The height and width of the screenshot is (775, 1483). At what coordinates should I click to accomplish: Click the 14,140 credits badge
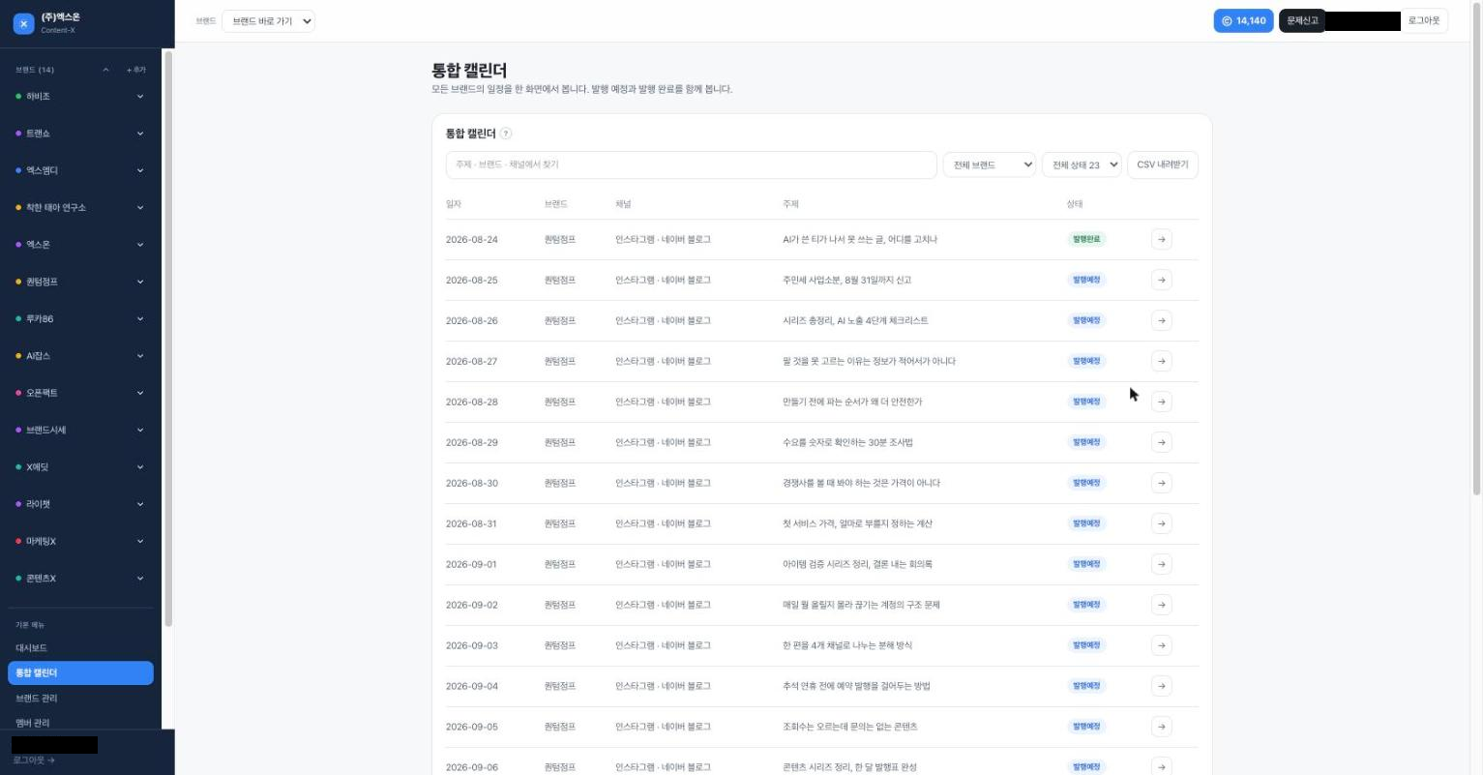(1243, 20)
